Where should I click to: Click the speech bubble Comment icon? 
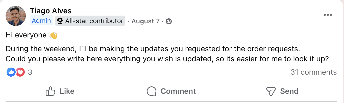pos(152,91)
